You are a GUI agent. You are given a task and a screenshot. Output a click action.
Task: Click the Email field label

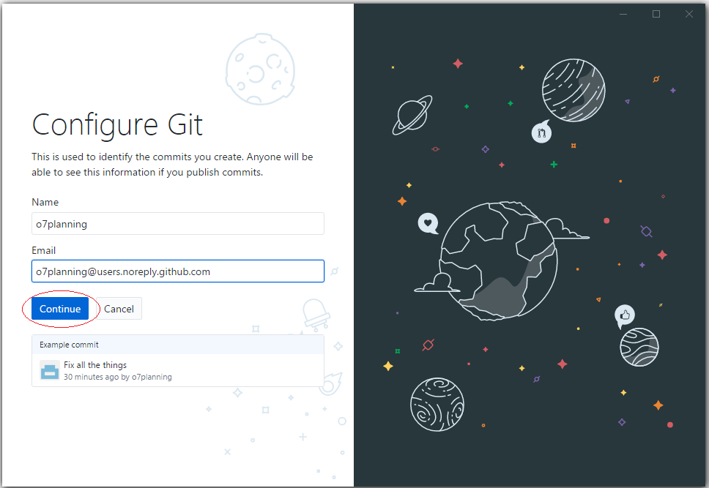click(43, 250)
